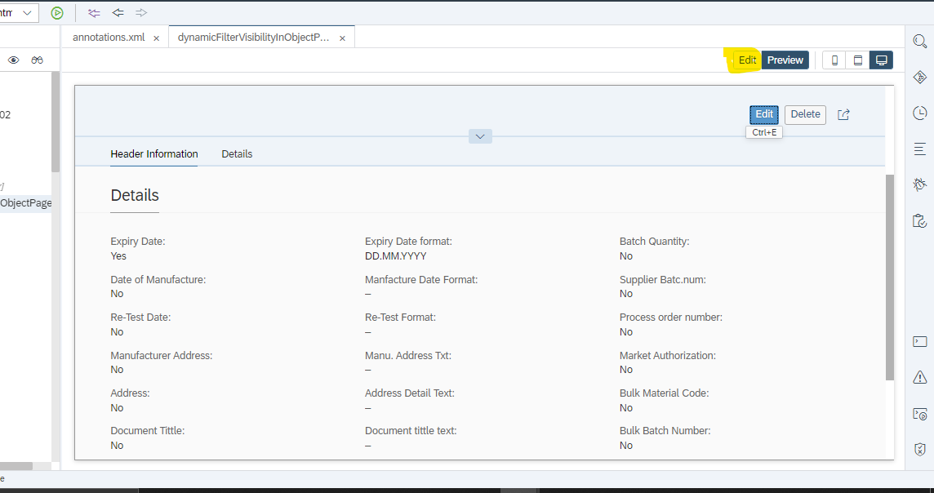Image resolution: width=934 pixels, height=493 pixels.
Task: Run the application with the green play icon
Action: click(x=56, y=12)
